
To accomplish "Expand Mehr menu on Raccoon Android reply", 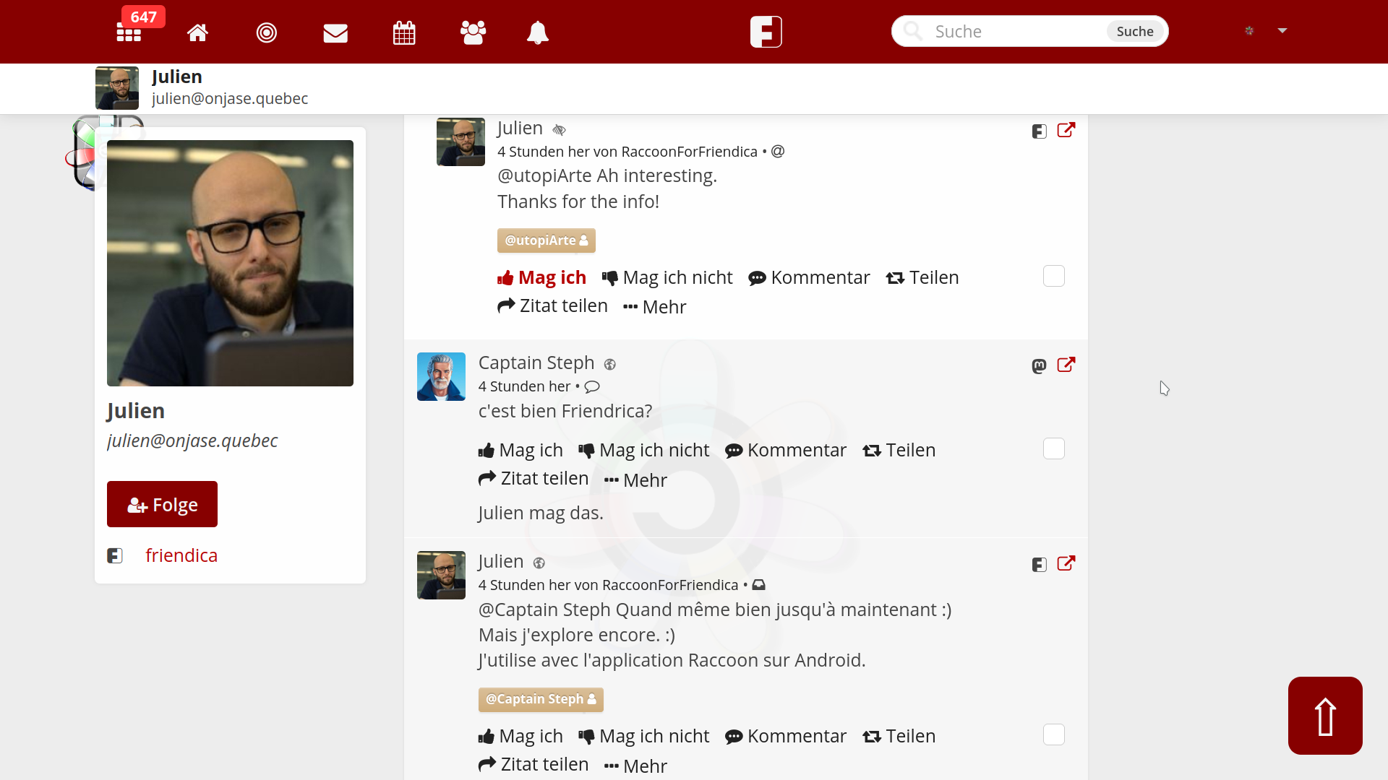I will coord(635,766).
